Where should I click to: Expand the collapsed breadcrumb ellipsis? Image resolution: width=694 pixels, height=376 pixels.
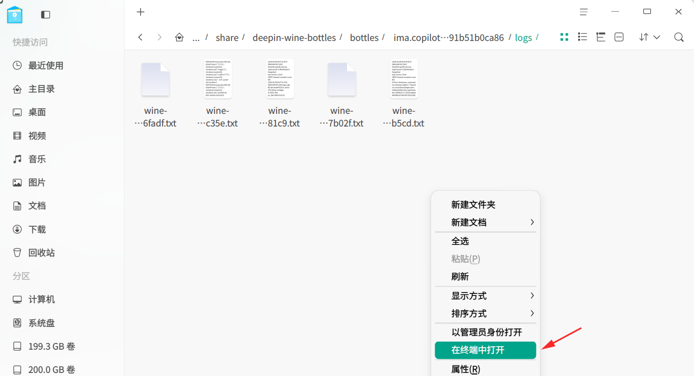coord(196,38)
